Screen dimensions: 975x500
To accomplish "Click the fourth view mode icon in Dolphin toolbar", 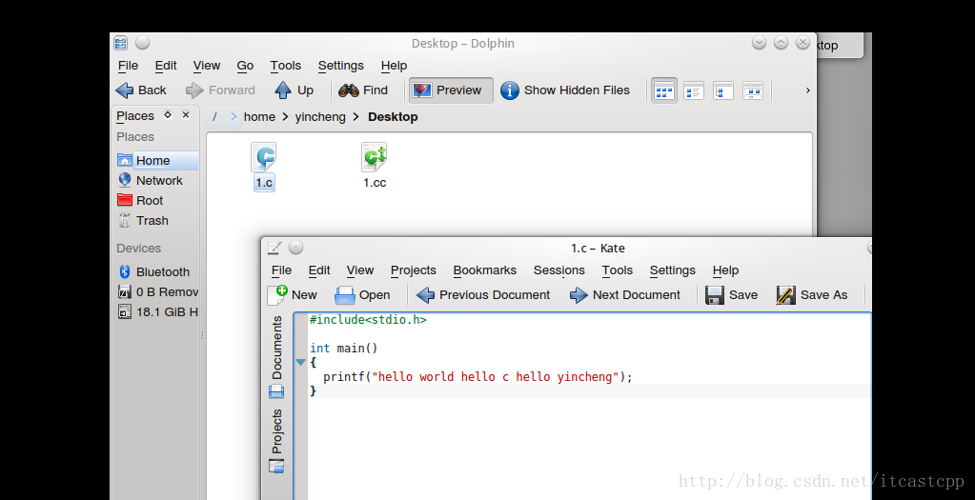I will [752, 90].
